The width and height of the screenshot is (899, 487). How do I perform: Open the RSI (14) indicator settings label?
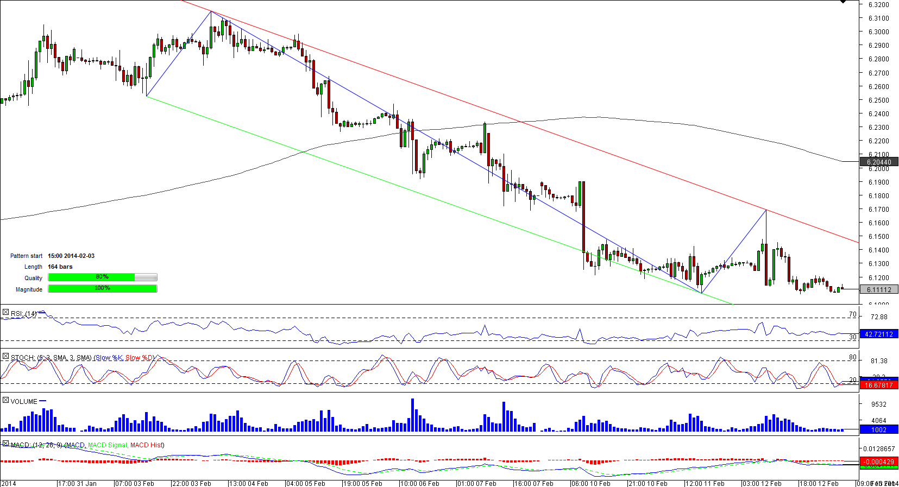(24, 314)
